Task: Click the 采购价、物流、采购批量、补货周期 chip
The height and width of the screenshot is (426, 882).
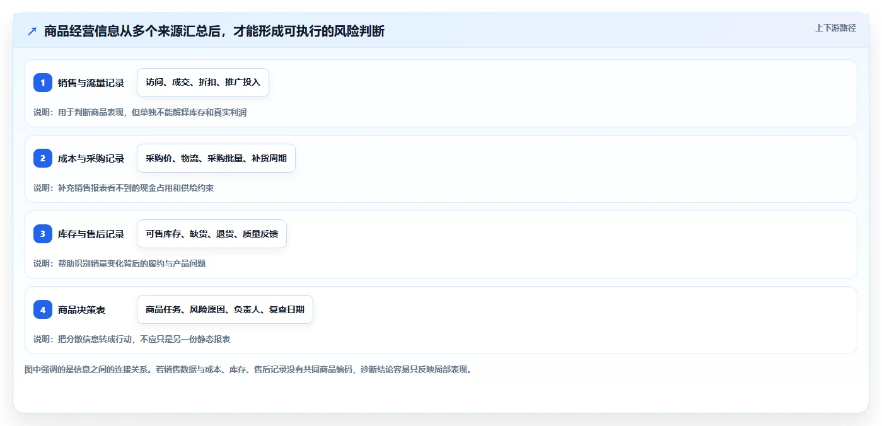Action: tap(216, 158)
